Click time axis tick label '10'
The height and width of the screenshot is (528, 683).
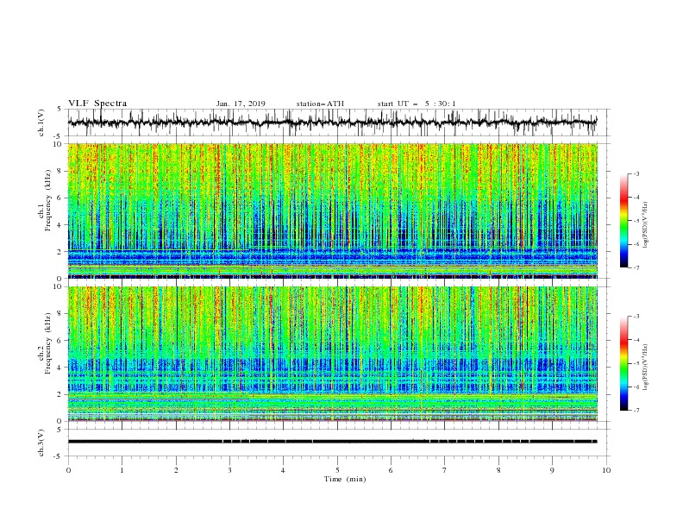[606, 470]
